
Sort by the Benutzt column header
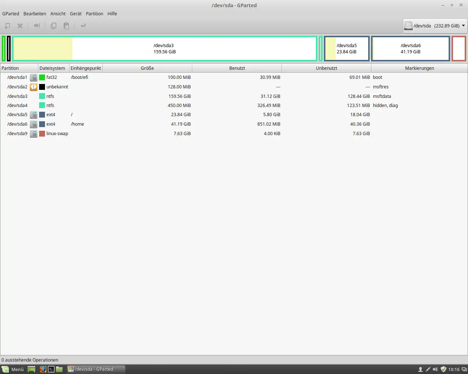pyautogui.click(x=237, y=68)
